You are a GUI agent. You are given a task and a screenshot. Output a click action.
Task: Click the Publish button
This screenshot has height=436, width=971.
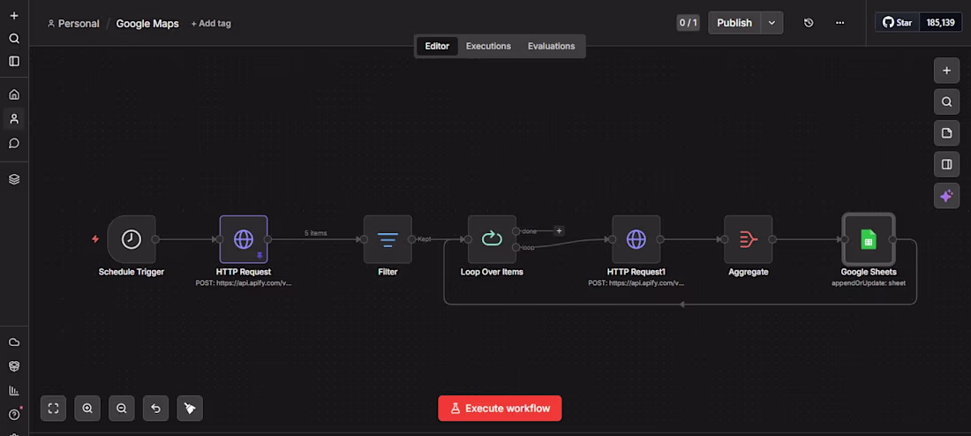tap(734, 23)
